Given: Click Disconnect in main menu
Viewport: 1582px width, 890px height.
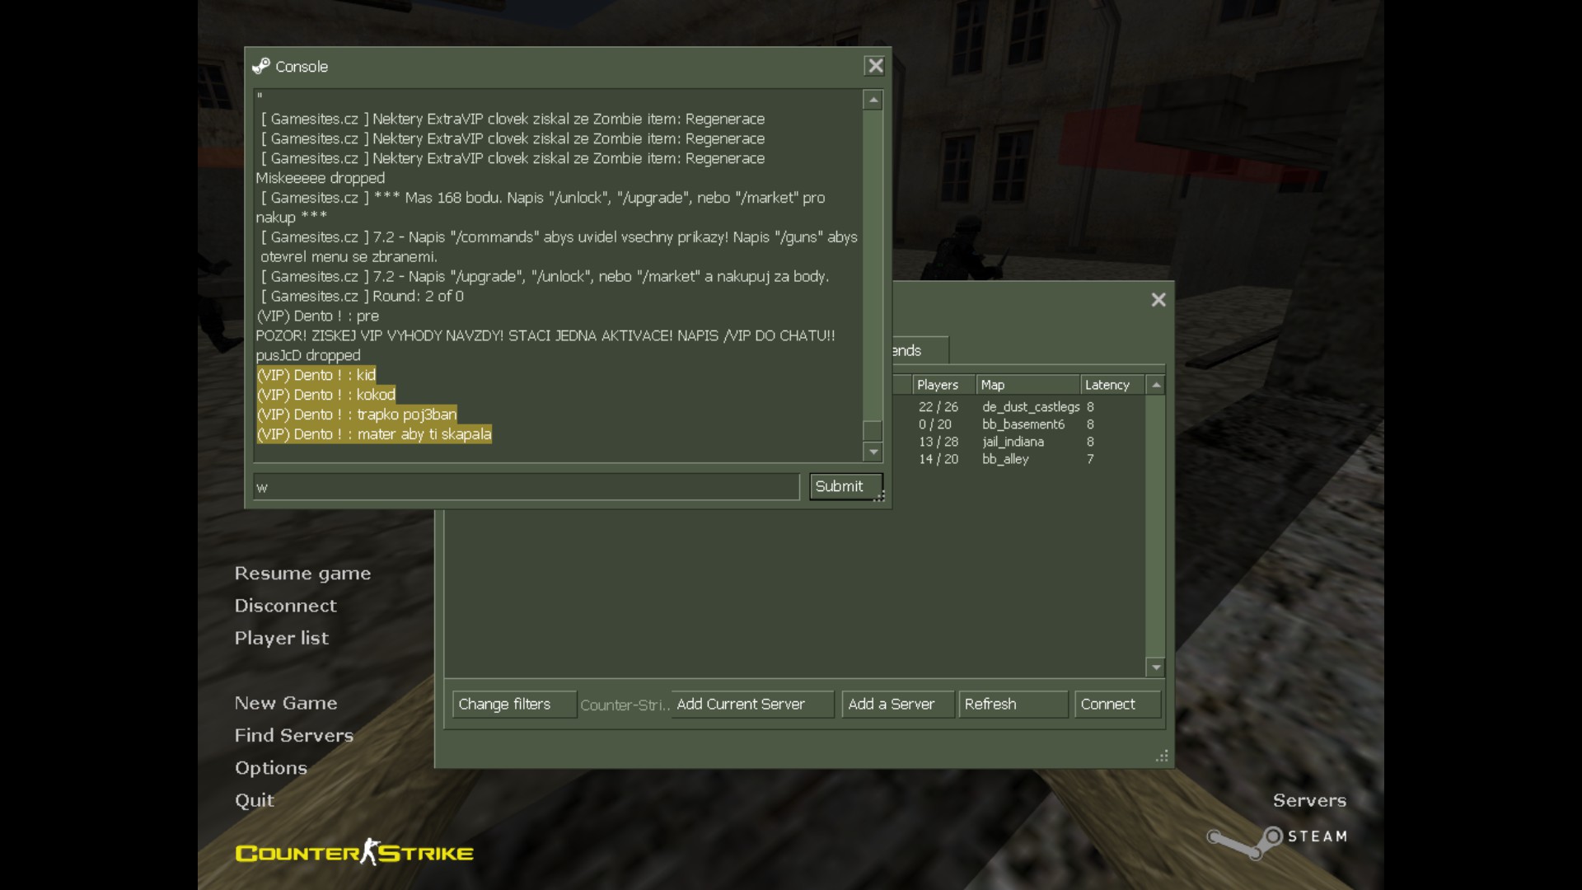Looking at the screenshot, I should pyautogui.click(x=285, y=606).
